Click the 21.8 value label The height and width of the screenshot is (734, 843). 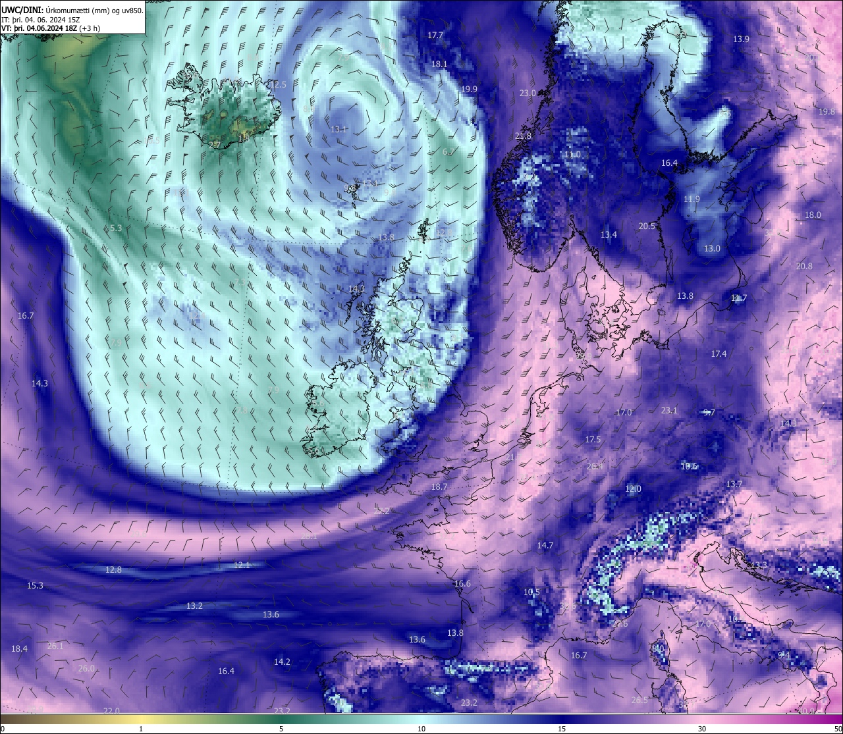pyautogui.click(x=523, y=136)
